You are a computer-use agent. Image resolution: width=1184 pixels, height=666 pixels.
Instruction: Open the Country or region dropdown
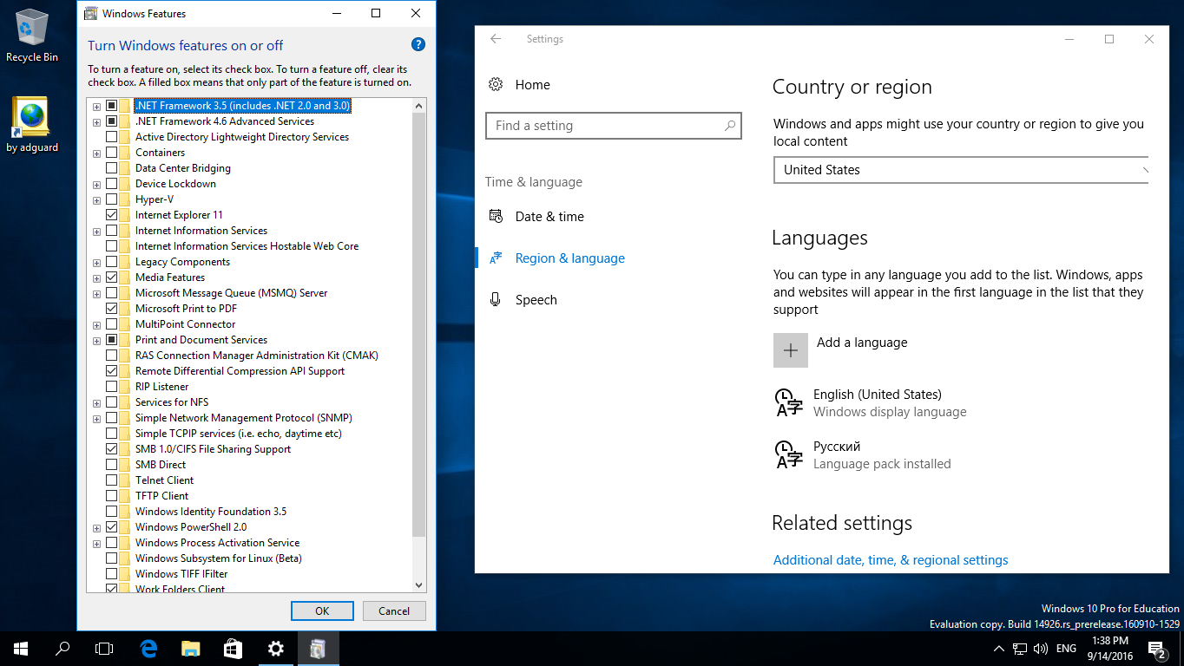pos(961,170)
